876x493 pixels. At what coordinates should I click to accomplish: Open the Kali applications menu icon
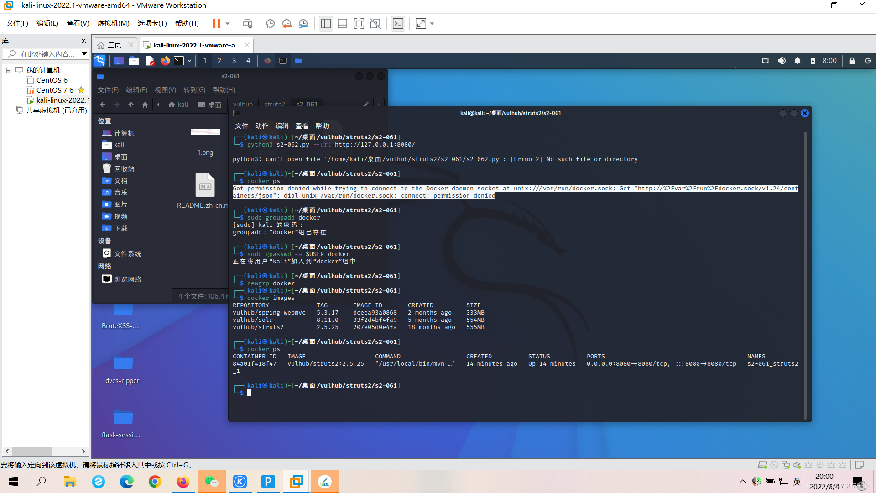(x=99, y=61)
